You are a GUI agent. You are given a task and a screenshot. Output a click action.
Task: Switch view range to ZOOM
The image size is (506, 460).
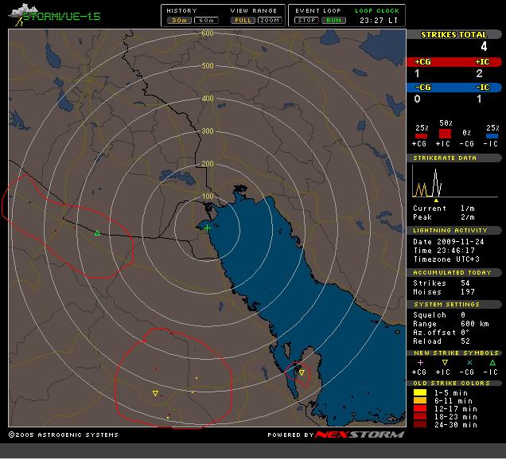(271, 20)
